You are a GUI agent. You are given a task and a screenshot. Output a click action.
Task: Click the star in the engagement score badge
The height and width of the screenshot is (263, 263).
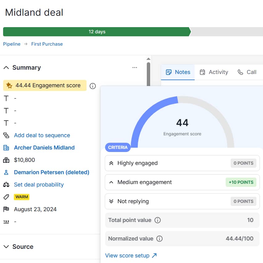tap(9, 86)
